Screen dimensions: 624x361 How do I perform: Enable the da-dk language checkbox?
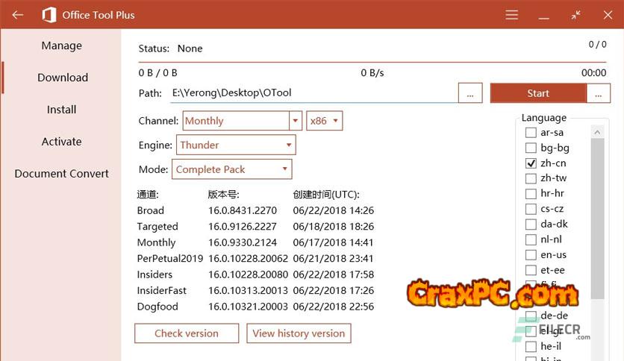pyautogui.click(x=531, y=225)
